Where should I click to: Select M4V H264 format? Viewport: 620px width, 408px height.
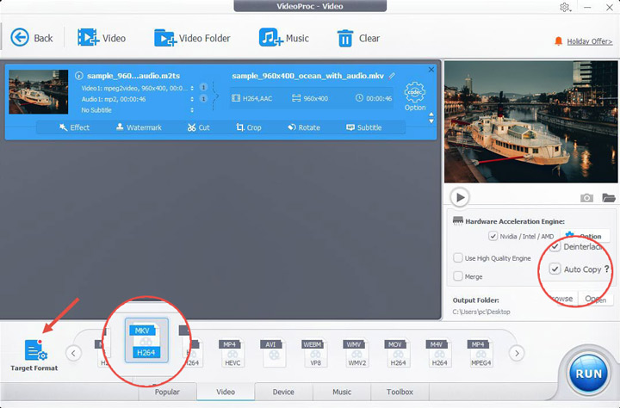click(439, 353)
